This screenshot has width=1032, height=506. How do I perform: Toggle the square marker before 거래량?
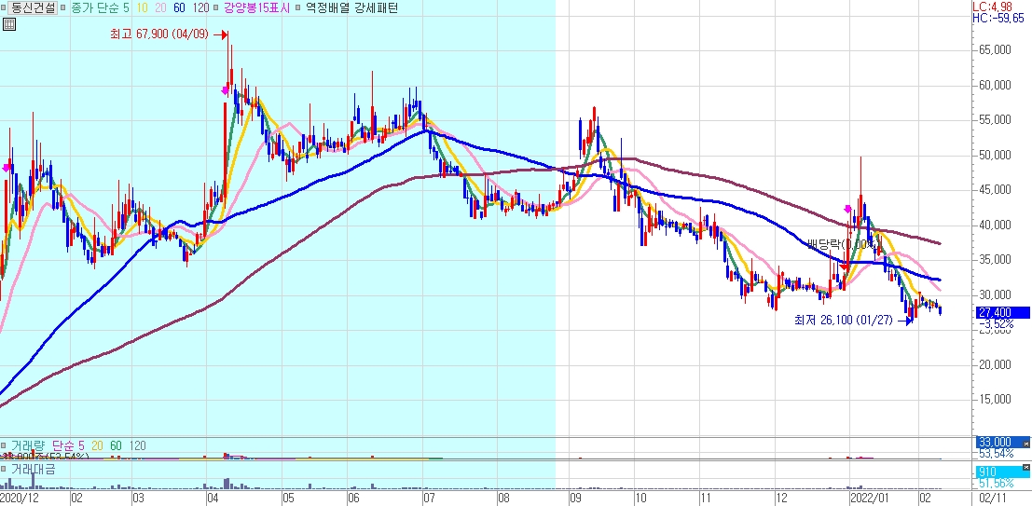pyautogui.click(x=4, y=446)
